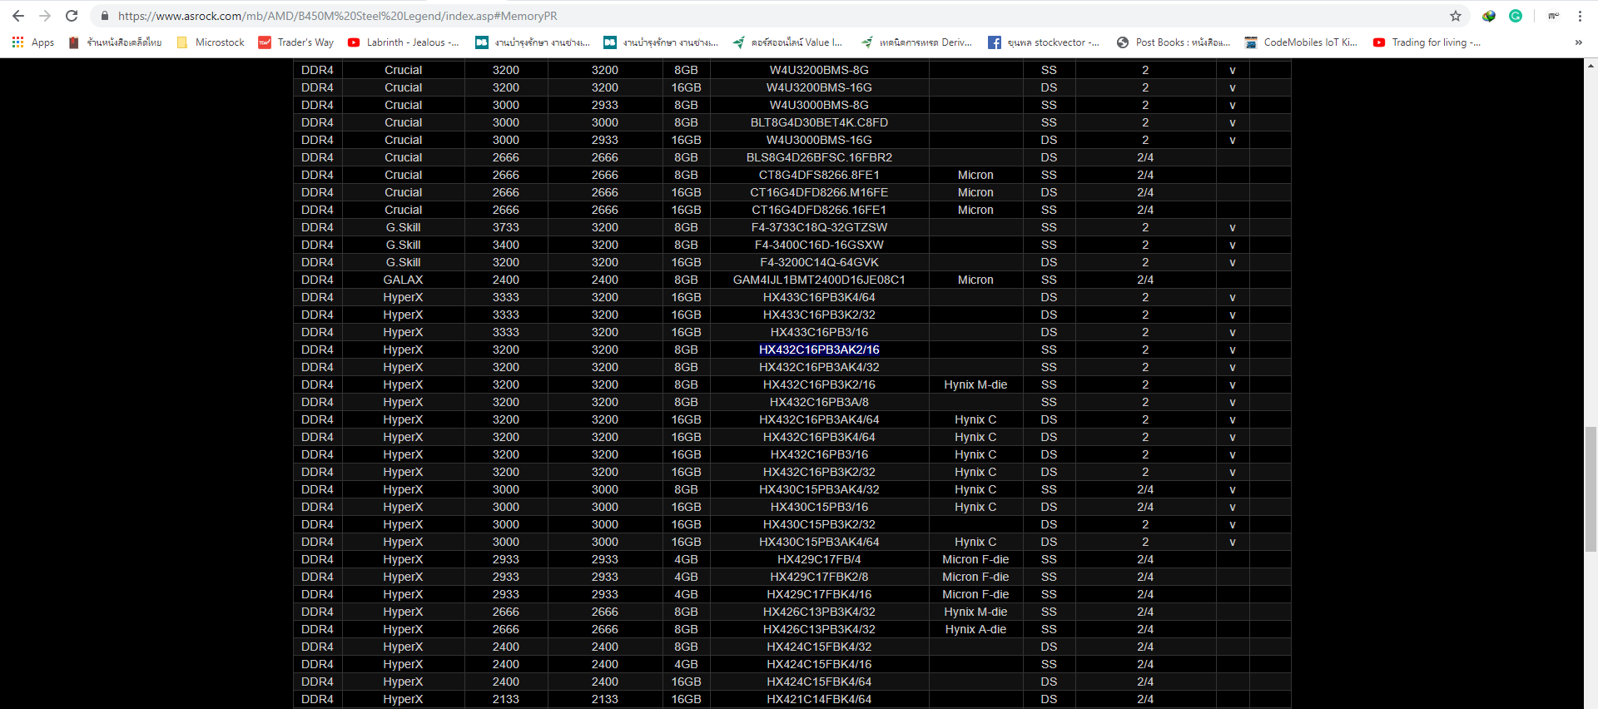This screenshot has height=709, width=1598.
Task: Click the CT8G4DFS8266.8FE1 module cell
Action: (819, 175)
